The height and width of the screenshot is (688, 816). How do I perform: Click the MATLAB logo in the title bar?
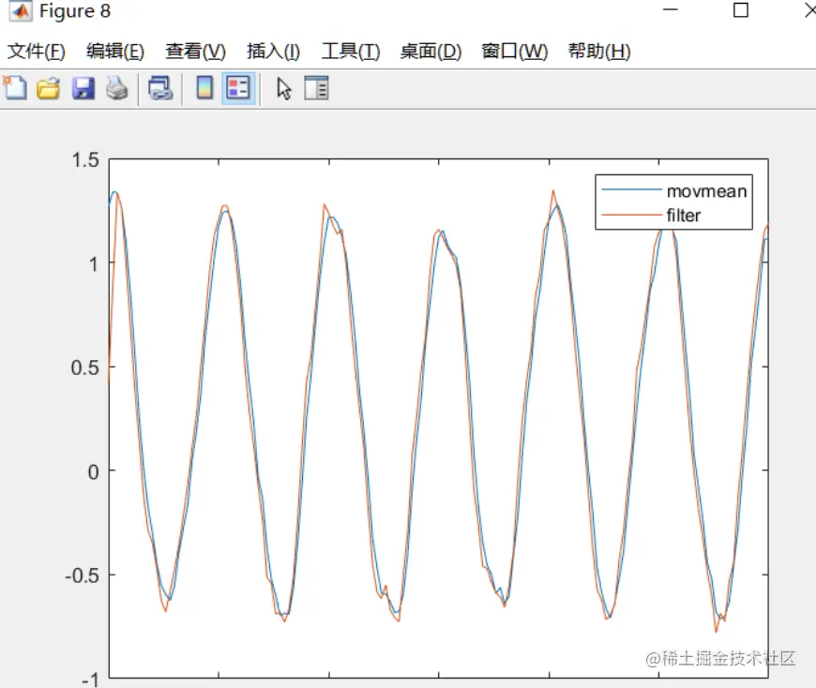click(x=21, y=10)
